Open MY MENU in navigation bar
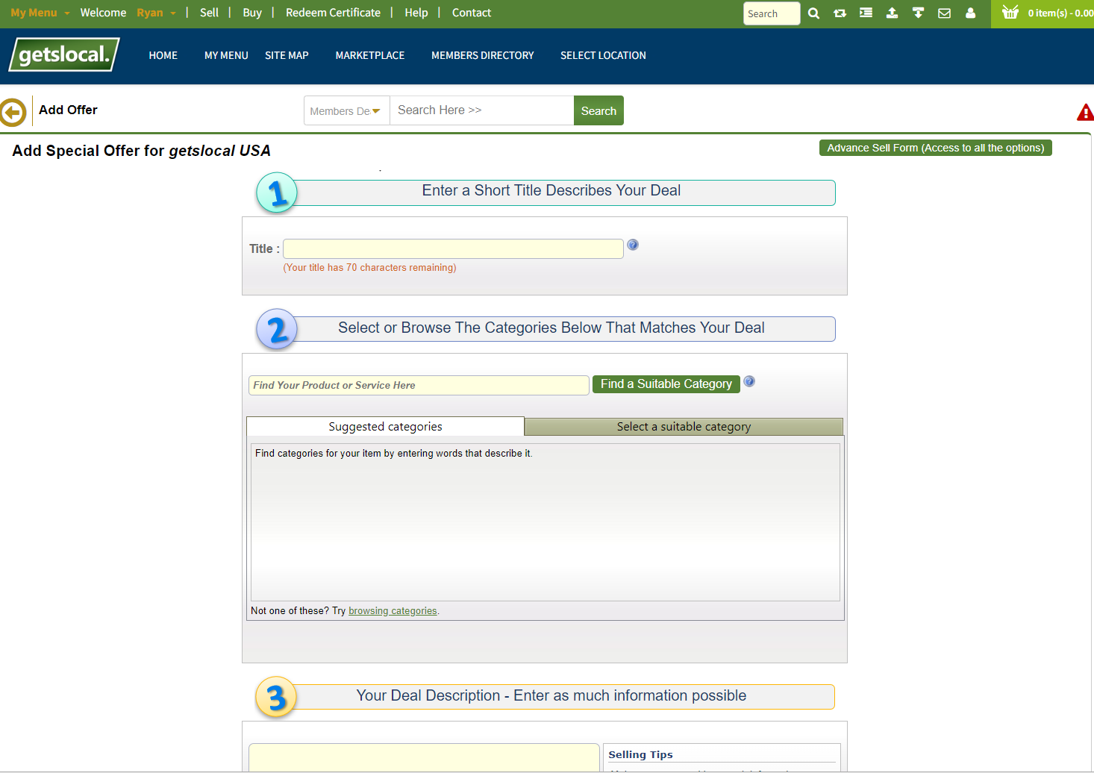 (x=226, y=55)
